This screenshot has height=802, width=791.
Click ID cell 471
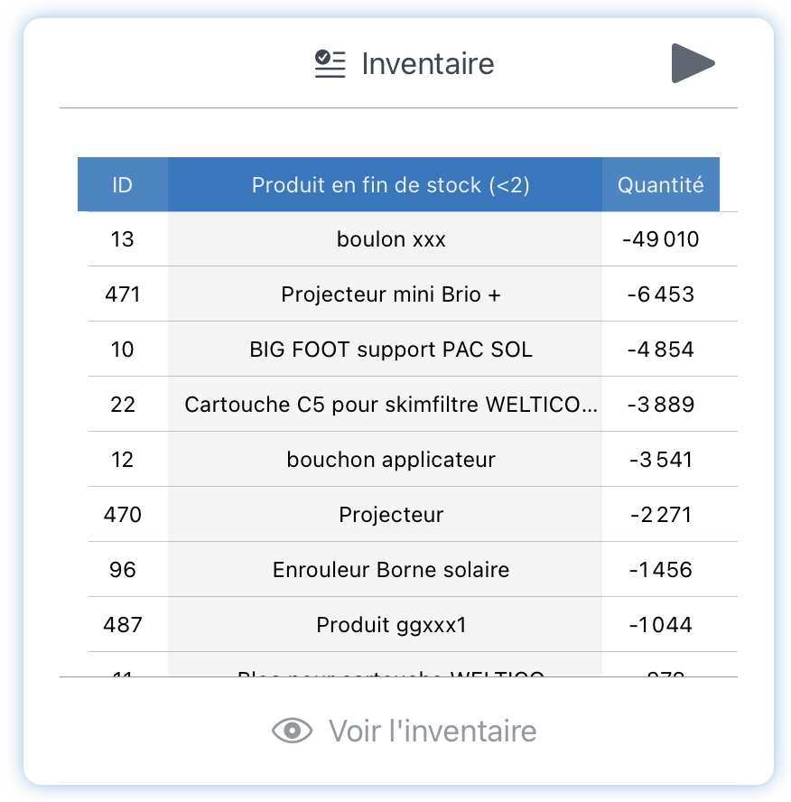click(x=123, y=294)
